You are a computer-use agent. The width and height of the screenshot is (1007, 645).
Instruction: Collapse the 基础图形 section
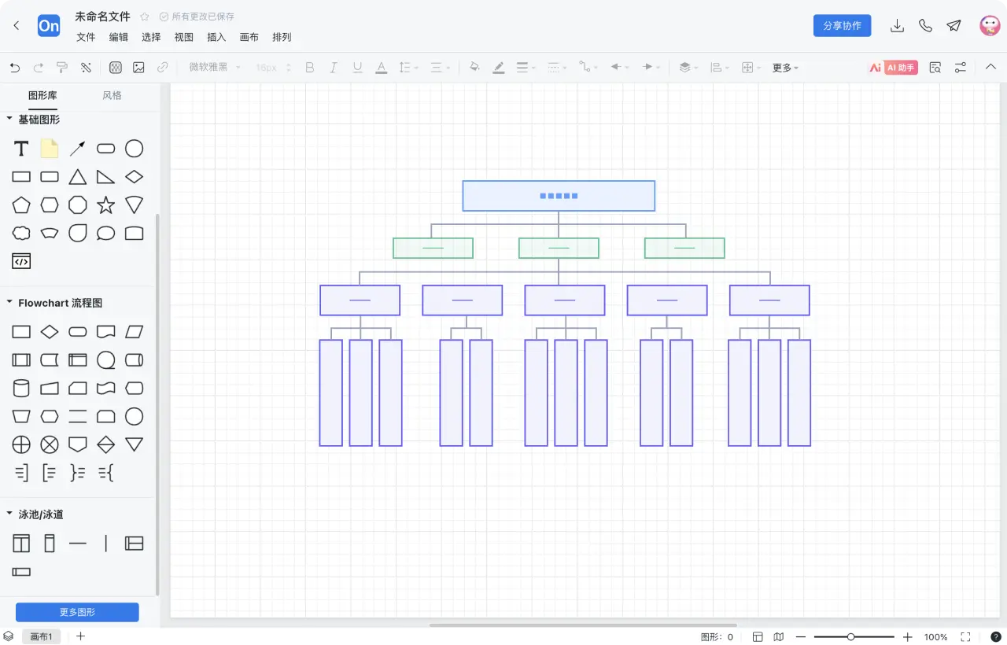coord(9,120)
